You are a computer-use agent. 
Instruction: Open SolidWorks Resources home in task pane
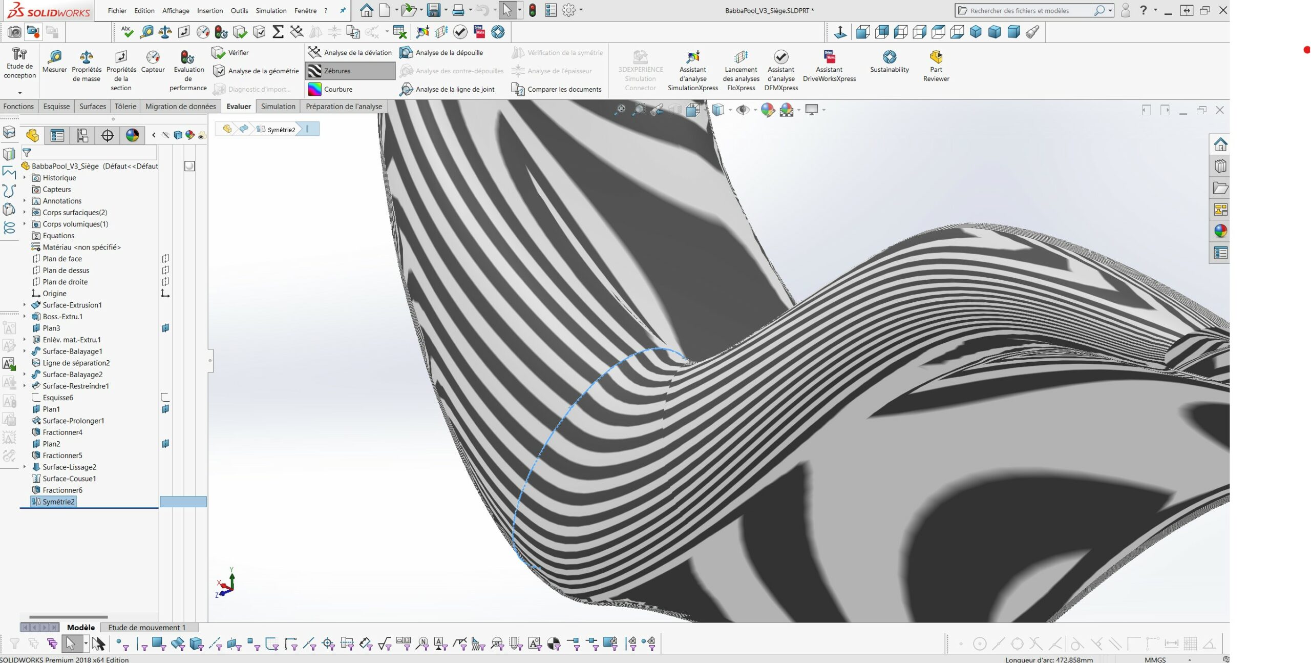(x=1220, y=145)
